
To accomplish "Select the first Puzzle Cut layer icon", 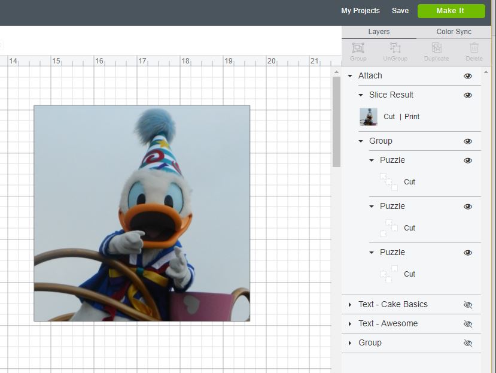I will click(x=389, y=182).
